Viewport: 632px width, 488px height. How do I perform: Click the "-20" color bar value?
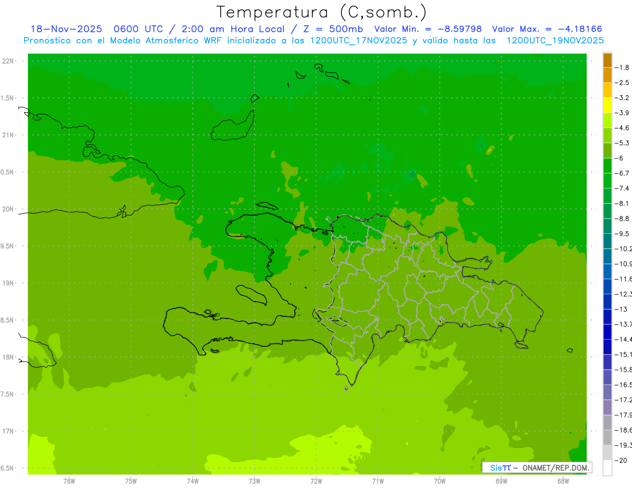pyautogui.click(x=621, y=461)
